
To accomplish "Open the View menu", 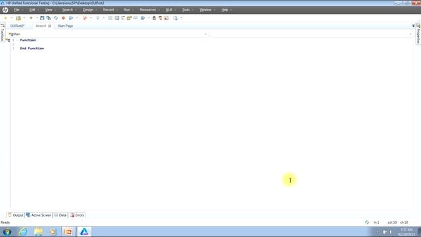I will (49, 10).
